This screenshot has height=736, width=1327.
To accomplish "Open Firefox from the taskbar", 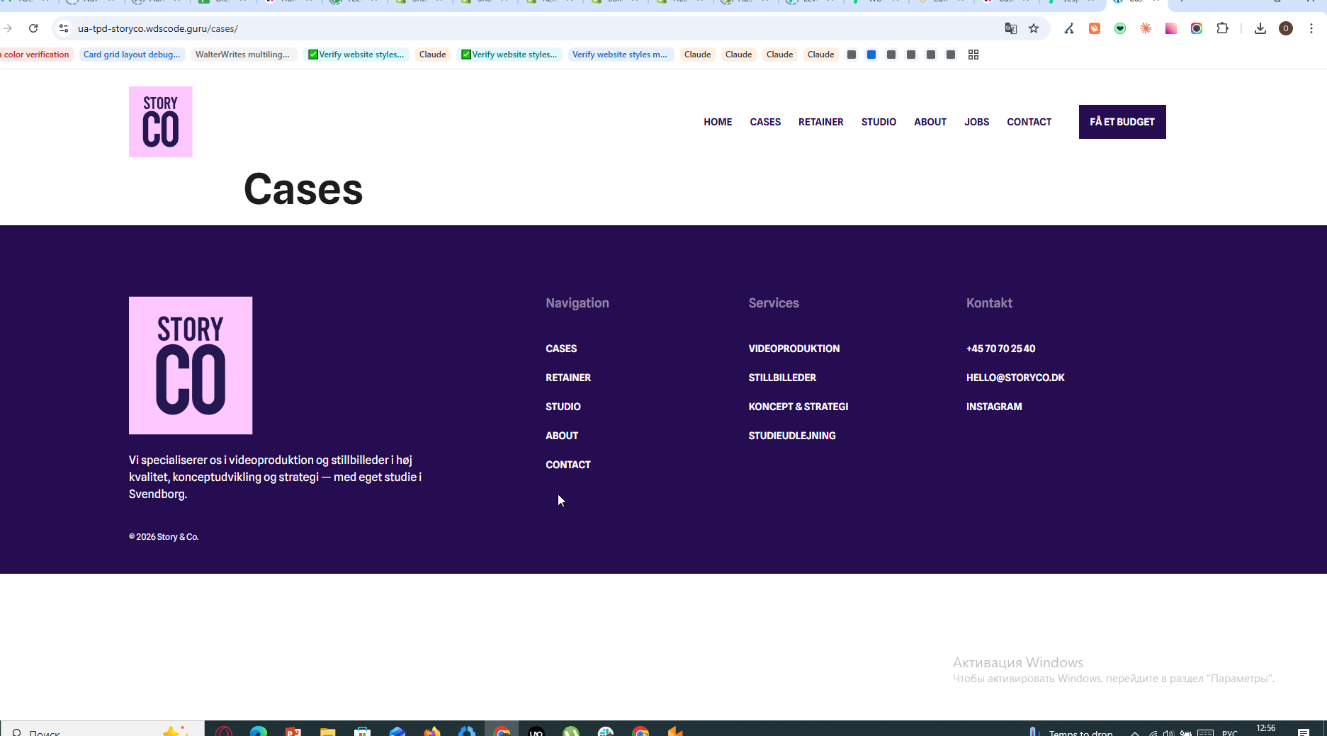I will point(432,731).
